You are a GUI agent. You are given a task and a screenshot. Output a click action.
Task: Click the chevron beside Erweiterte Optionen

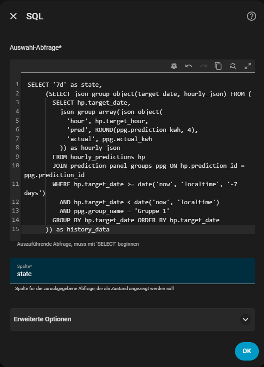[245, 320]
